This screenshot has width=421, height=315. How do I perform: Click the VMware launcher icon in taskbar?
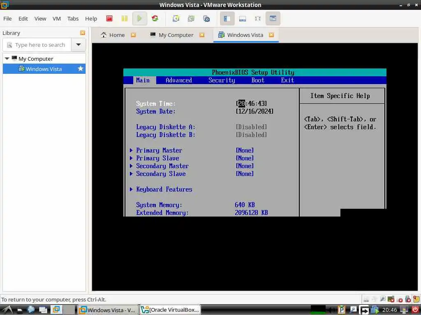tap(56, 310)
